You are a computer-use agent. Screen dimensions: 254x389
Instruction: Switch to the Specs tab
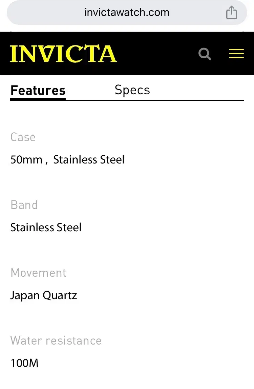coord(132,90)
